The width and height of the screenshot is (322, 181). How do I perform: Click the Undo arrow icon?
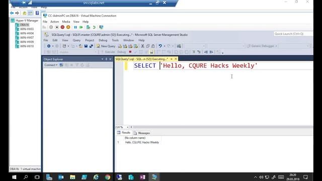click(x=160, y=46)
